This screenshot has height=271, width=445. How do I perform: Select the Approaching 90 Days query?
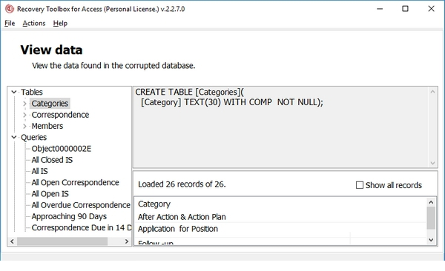tap(69, 216)
